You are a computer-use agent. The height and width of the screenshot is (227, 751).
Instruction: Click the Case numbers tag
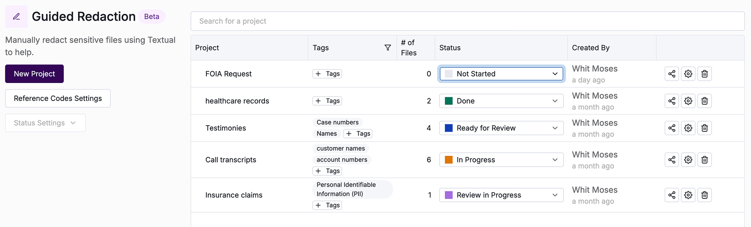pos(337,122)
